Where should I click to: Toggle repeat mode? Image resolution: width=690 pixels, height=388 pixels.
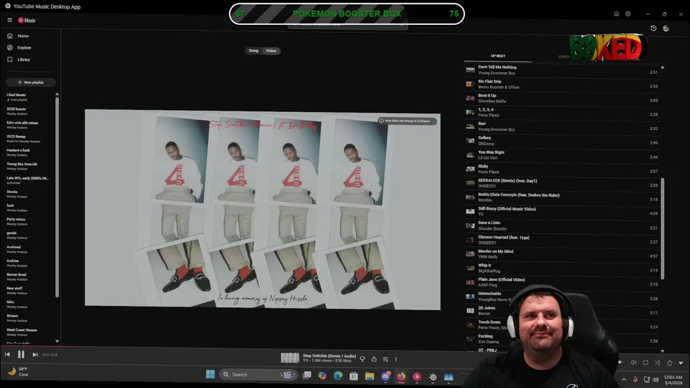click(x=645, y=363)
